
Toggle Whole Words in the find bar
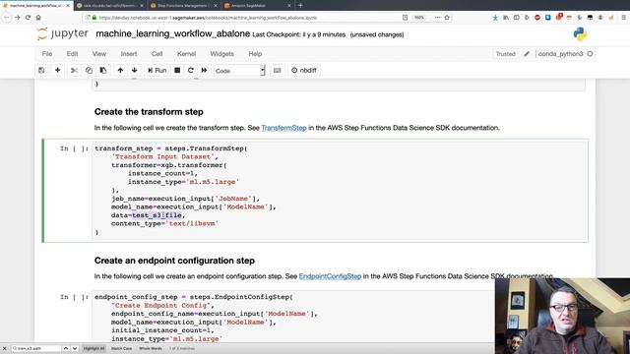click(151, 348)
